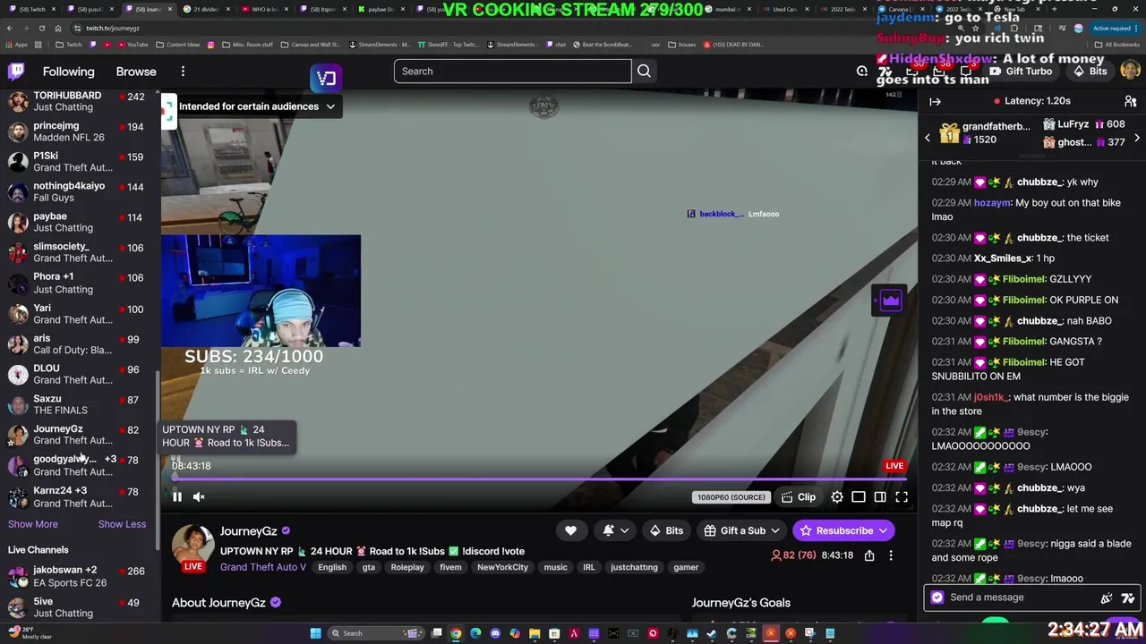Screen dimensions: 1146x644
Task: Select the NewYorkCity tag
Action: [502, 567]
